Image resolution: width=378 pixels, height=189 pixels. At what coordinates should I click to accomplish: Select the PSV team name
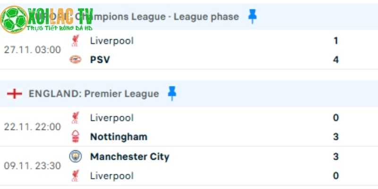[100, 60]
